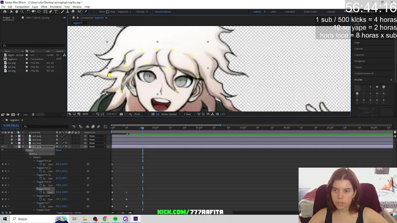Screen dimensions: 397x223
Task: Unlock layer 1 lock icon
Action: point(12,136)
